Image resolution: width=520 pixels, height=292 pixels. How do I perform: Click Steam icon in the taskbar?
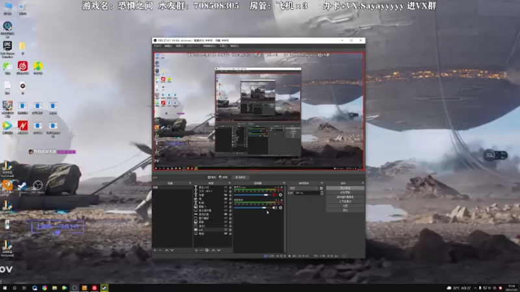(x=105, y=288)
